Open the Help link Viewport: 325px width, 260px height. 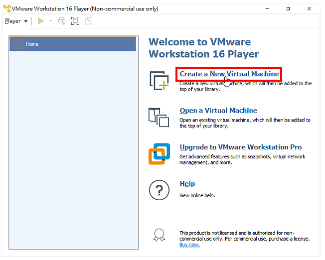point(187,184)
